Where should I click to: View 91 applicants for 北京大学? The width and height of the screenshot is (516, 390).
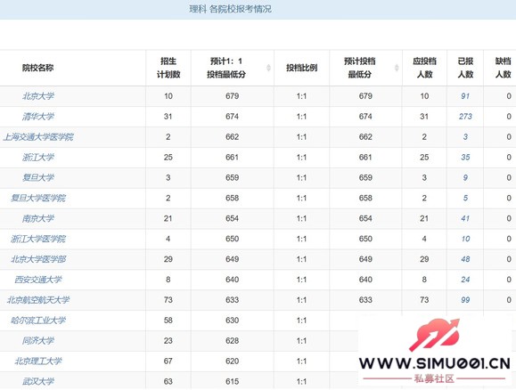[465, 96]
